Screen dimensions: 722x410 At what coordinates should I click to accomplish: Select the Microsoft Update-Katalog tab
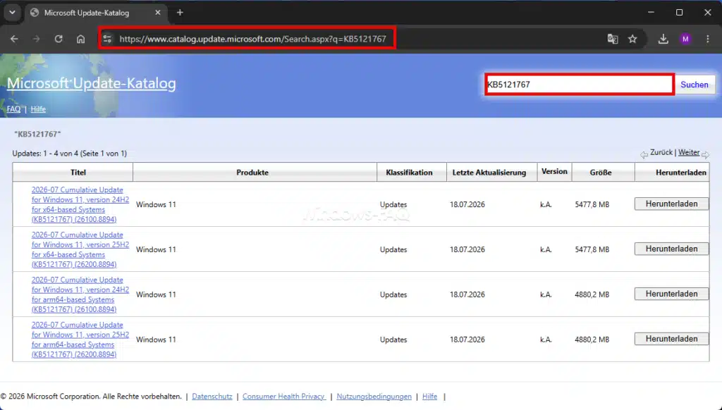coord(87,13)
